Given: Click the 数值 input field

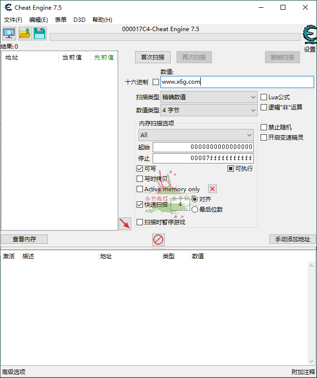Looking at the screenshot, I should pos(237,82).
